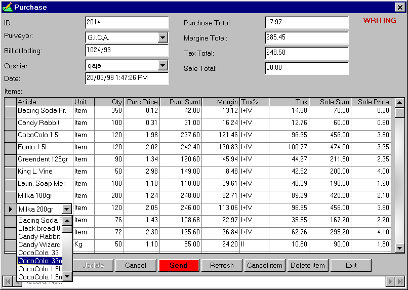
Task: Click the Purc Price column header
Action: click(x=142, y=102)
